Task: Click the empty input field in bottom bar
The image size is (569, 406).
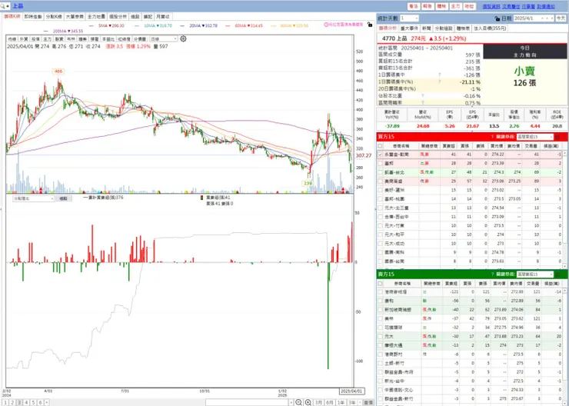Action: click(x=247, y=402)
